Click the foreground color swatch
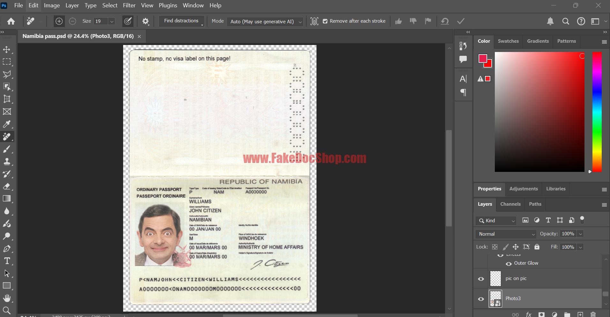The height and width of the screenshot is (317, 610). coord(482,58)
